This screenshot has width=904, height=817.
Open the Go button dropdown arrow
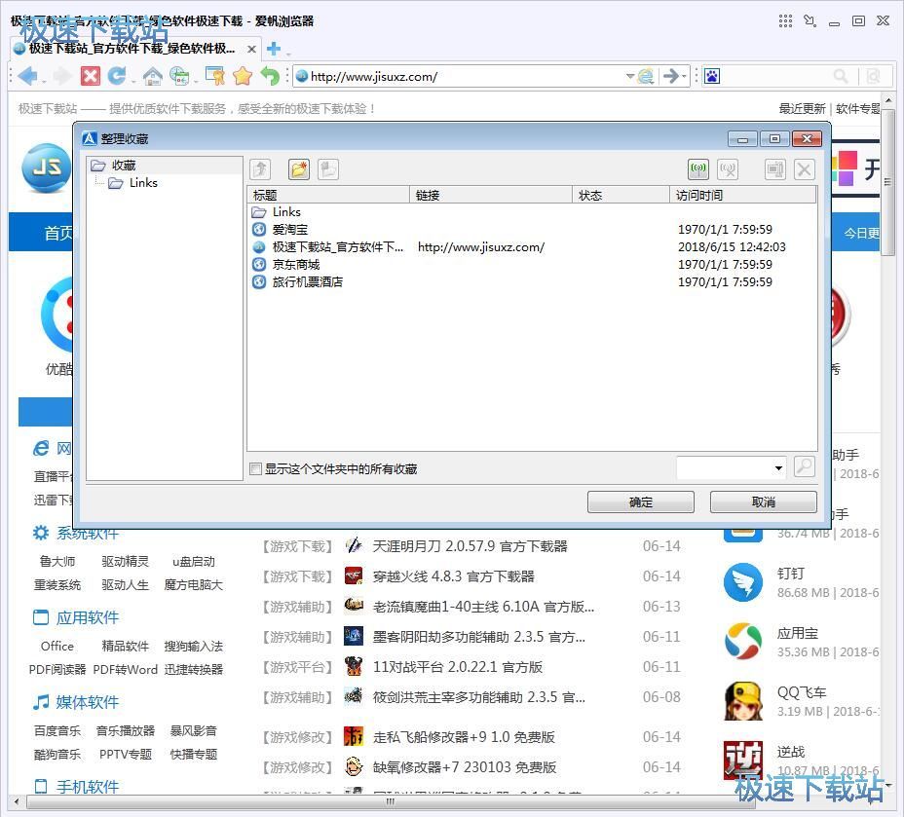tap(685, 76)
